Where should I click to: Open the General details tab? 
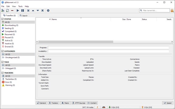[41, 103]
